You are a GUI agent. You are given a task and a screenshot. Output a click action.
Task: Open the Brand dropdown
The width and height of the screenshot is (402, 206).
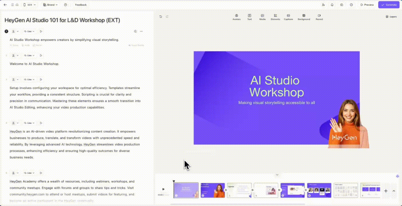[50, 5]
